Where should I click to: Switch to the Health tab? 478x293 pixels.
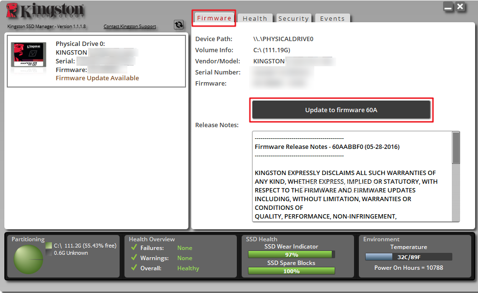(255, 18)
